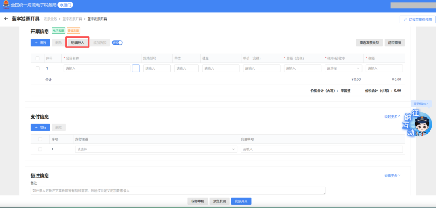Image resolution: width=436 pixels, height=208 pixels.
Task: Click the 价税合计（小写）: 0.00 text
Action: pyautogui.click(x=383, y=91)
